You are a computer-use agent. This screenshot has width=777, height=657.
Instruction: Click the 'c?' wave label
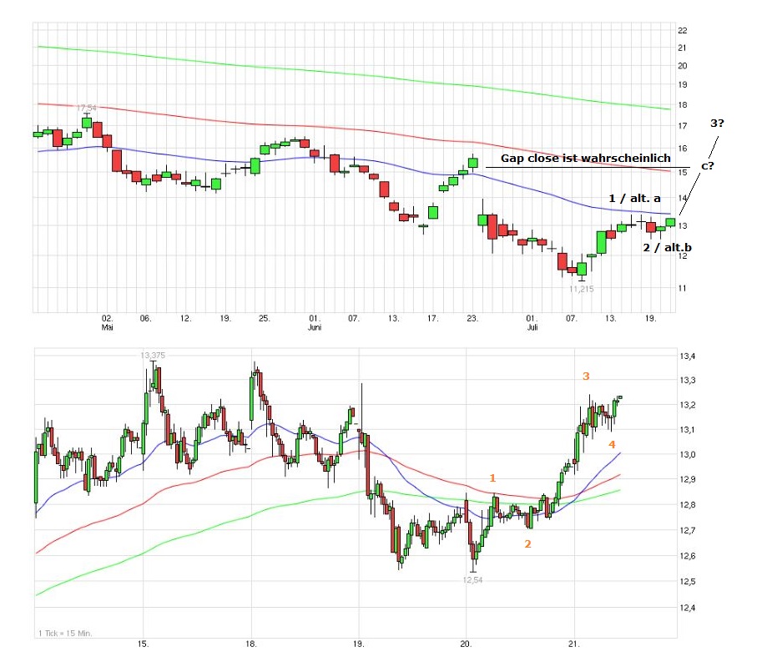pyautogui.click(x=706, y=165)
